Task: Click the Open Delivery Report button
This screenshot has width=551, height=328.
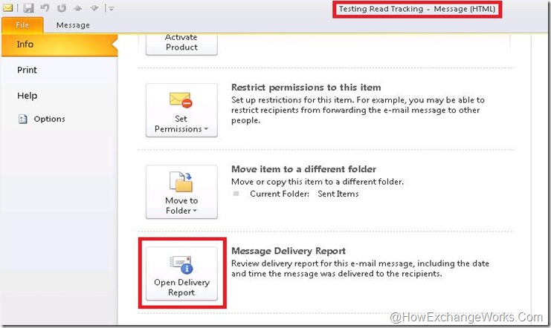Action: (x=181, y=274)
